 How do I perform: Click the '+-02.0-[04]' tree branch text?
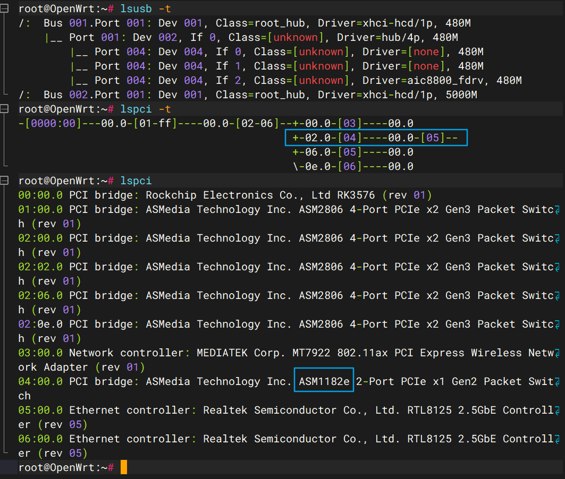327,138
